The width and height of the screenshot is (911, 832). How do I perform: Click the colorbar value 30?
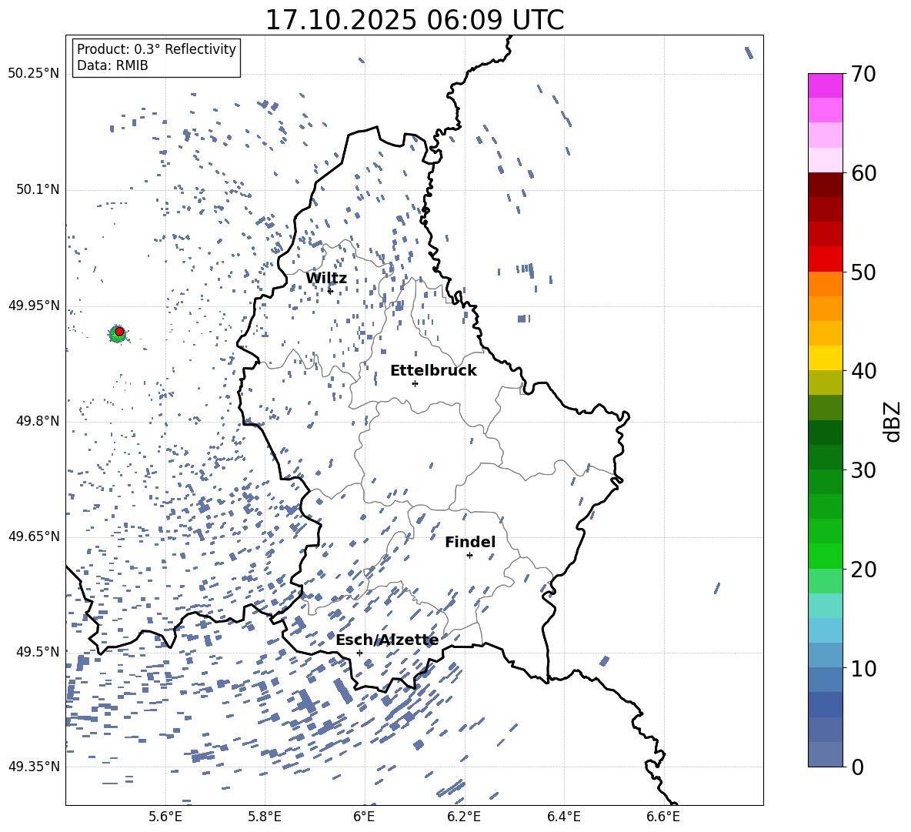864,470
